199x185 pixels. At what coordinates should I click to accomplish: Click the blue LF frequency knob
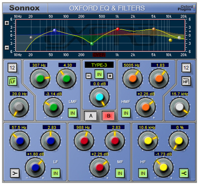pyautogui.click(x=20, y=141)
